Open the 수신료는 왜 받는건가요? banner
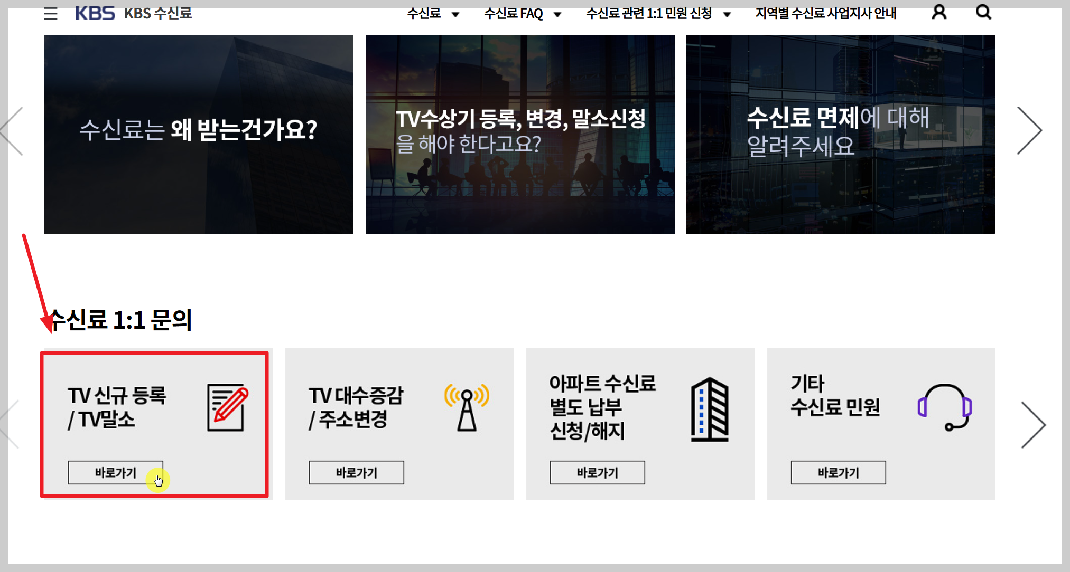The image size is (1070, 572). click(199, 135)
